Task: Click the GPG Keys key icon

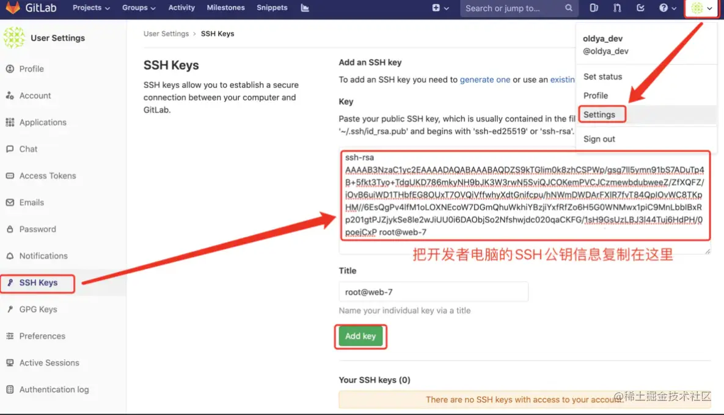Action: click(10, 309)
